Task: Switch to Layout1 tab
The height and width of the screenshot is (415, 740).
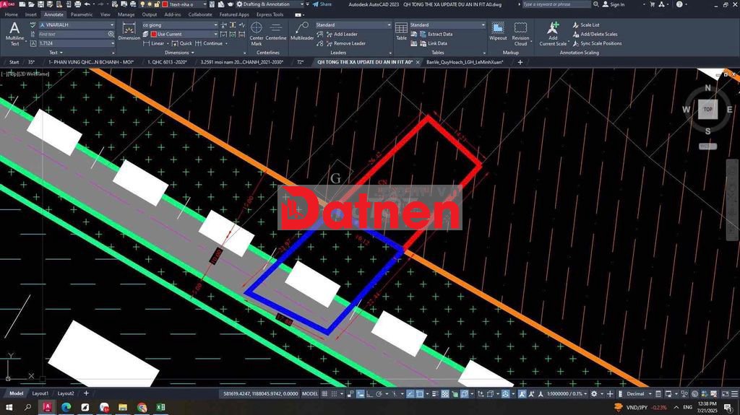Action: pos(40,393)
